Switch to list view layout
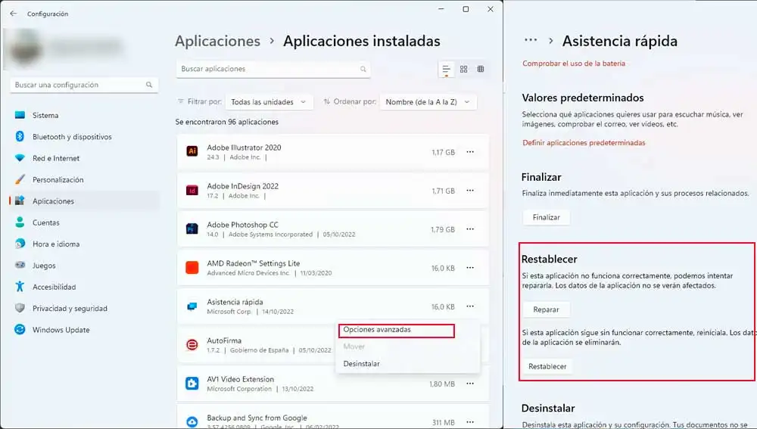The height and width of the screenshot is (429, 757). (x=447, y=69)
